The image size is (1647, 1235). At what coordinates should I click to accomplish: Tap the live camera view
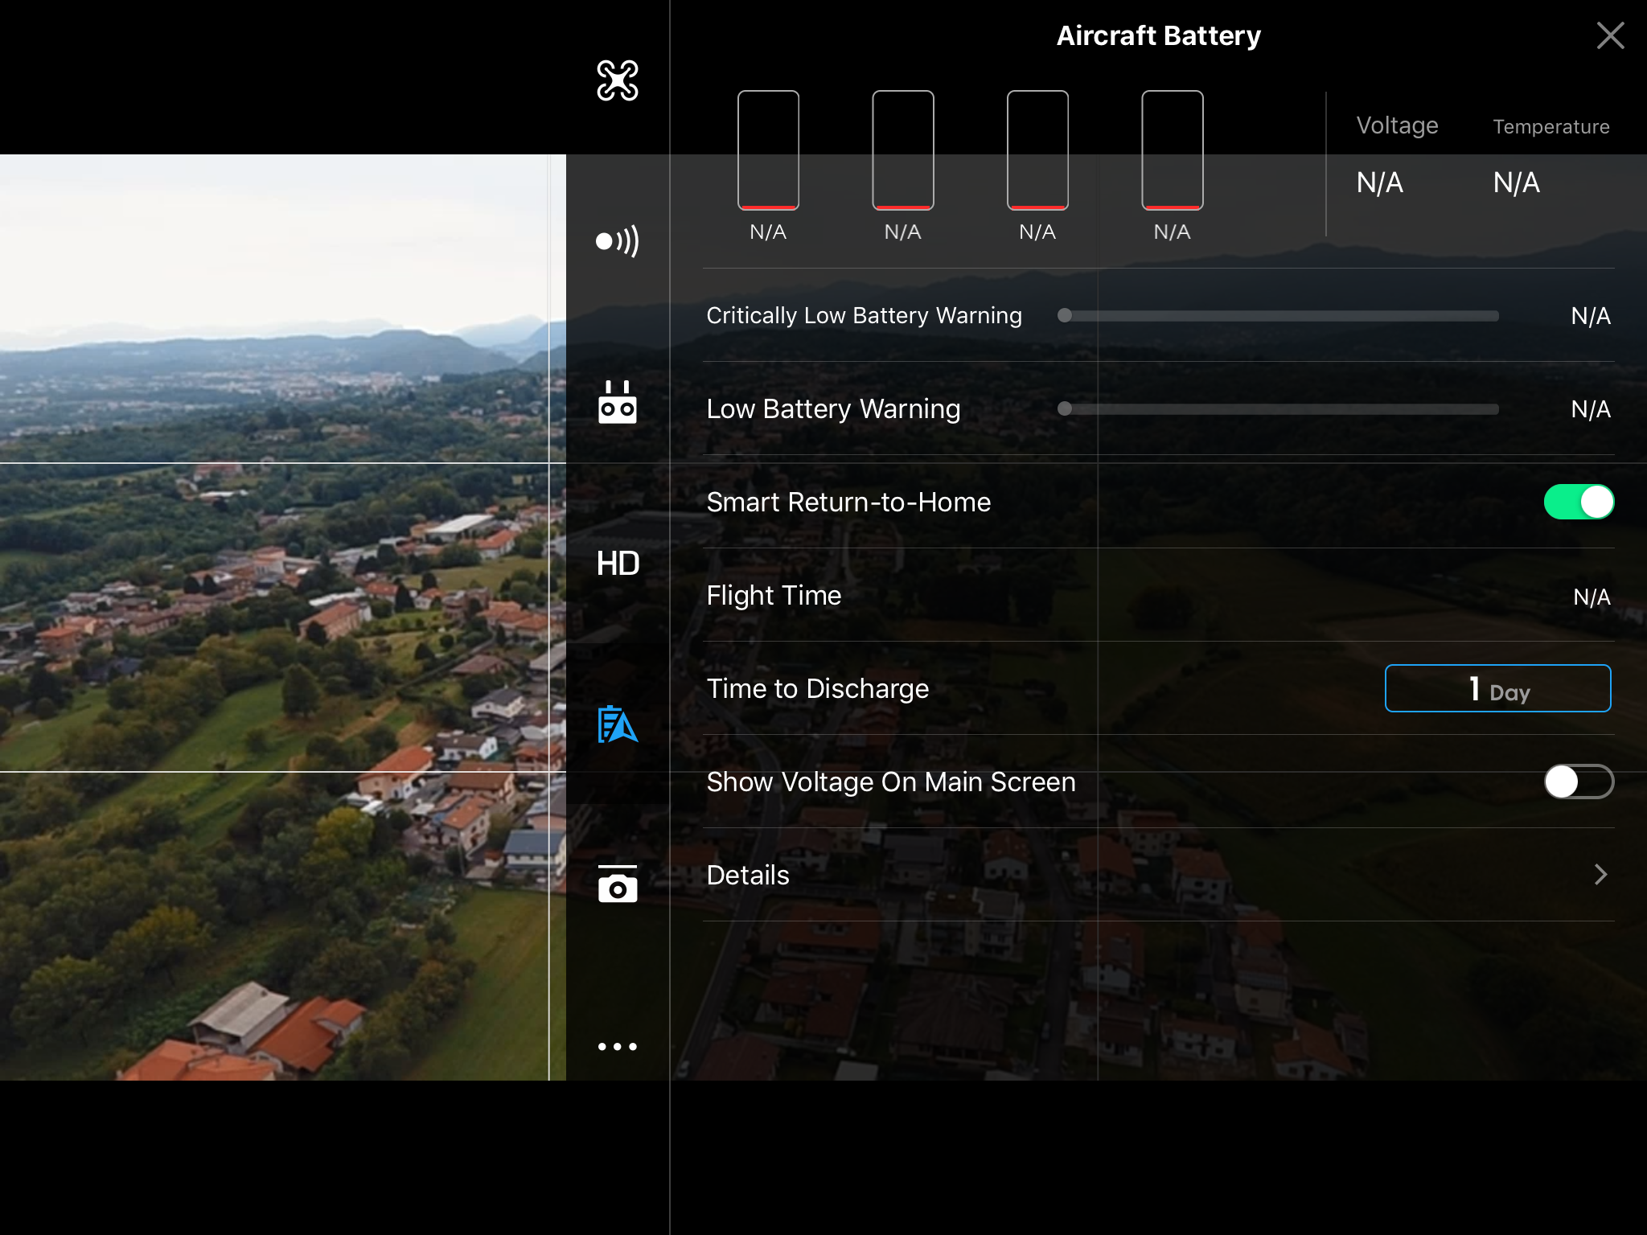point(282,617)
